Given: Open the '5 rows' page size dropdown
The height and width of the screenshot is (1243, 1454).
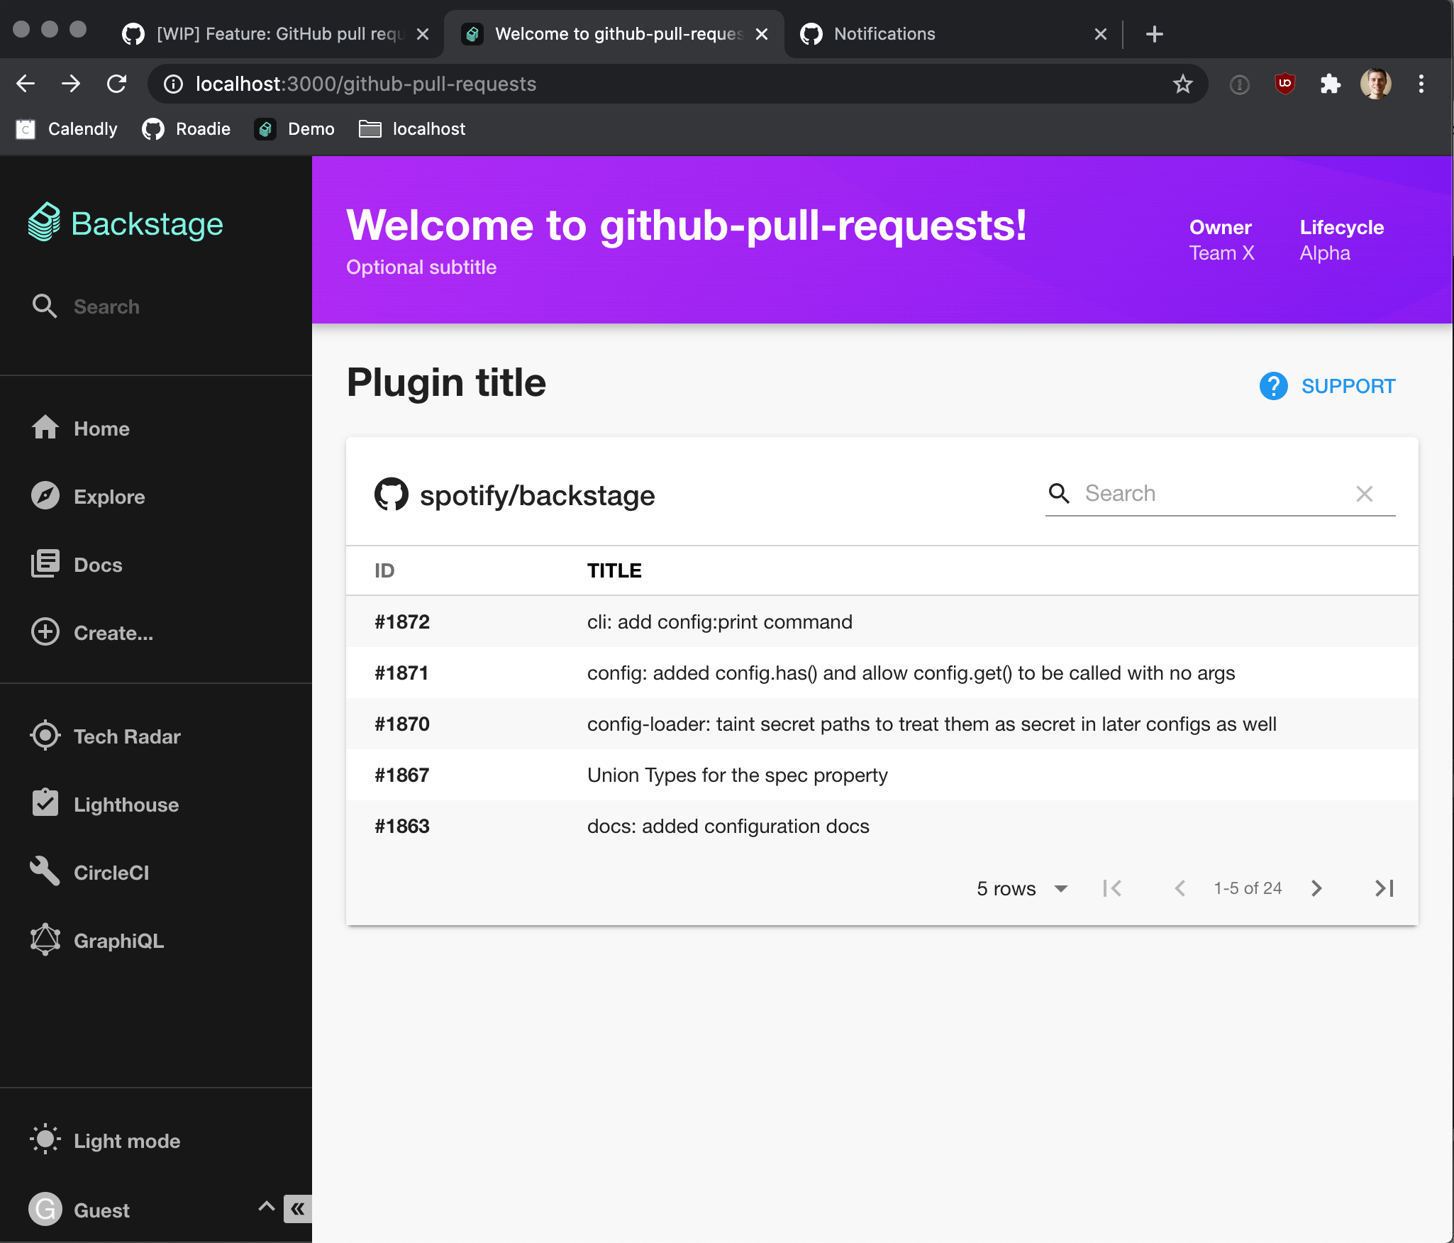Looking at the screenshot, I should pyautogui.click(x=1022, y=888).
